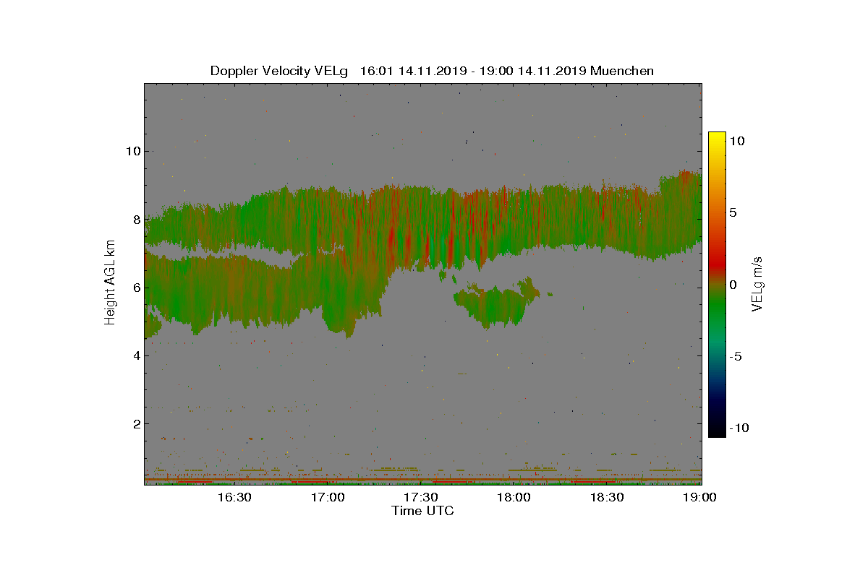Click the height tick label 8
Screen dimensions: 868x578
click(x=135, y=219)
